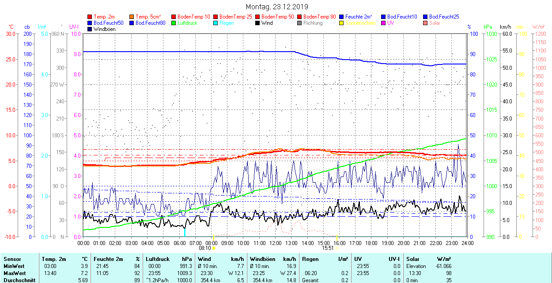
Task: Click the Windböen column header in table
Action: tap(263, 259)
